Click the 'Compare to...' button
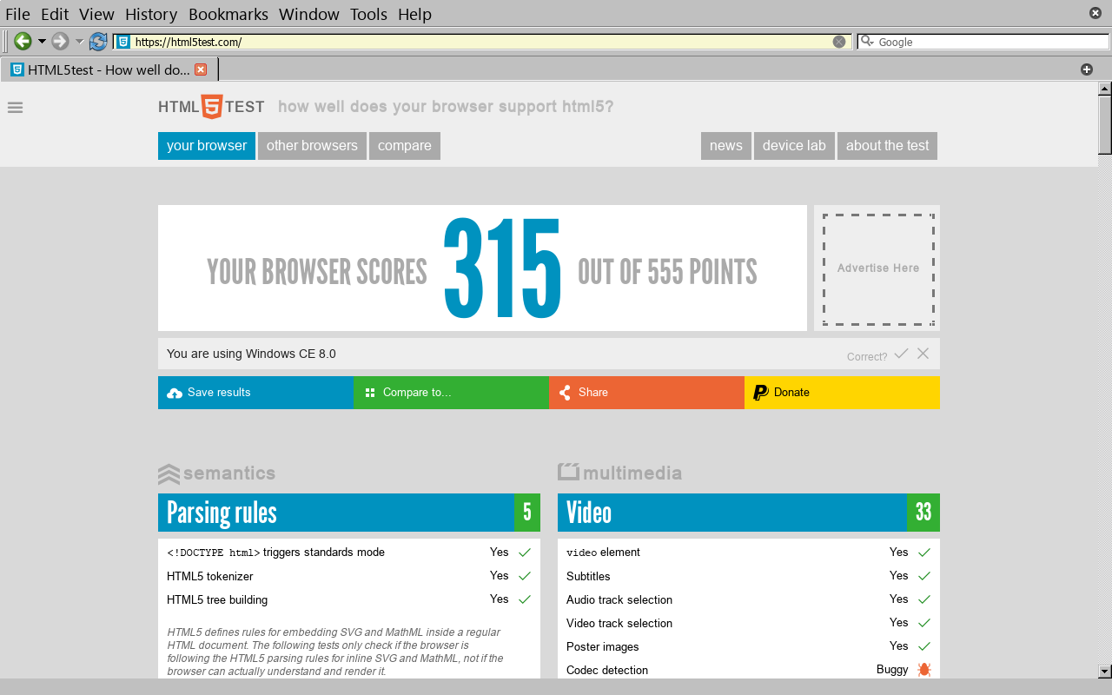1112x695 pixels. coord(451,393)
